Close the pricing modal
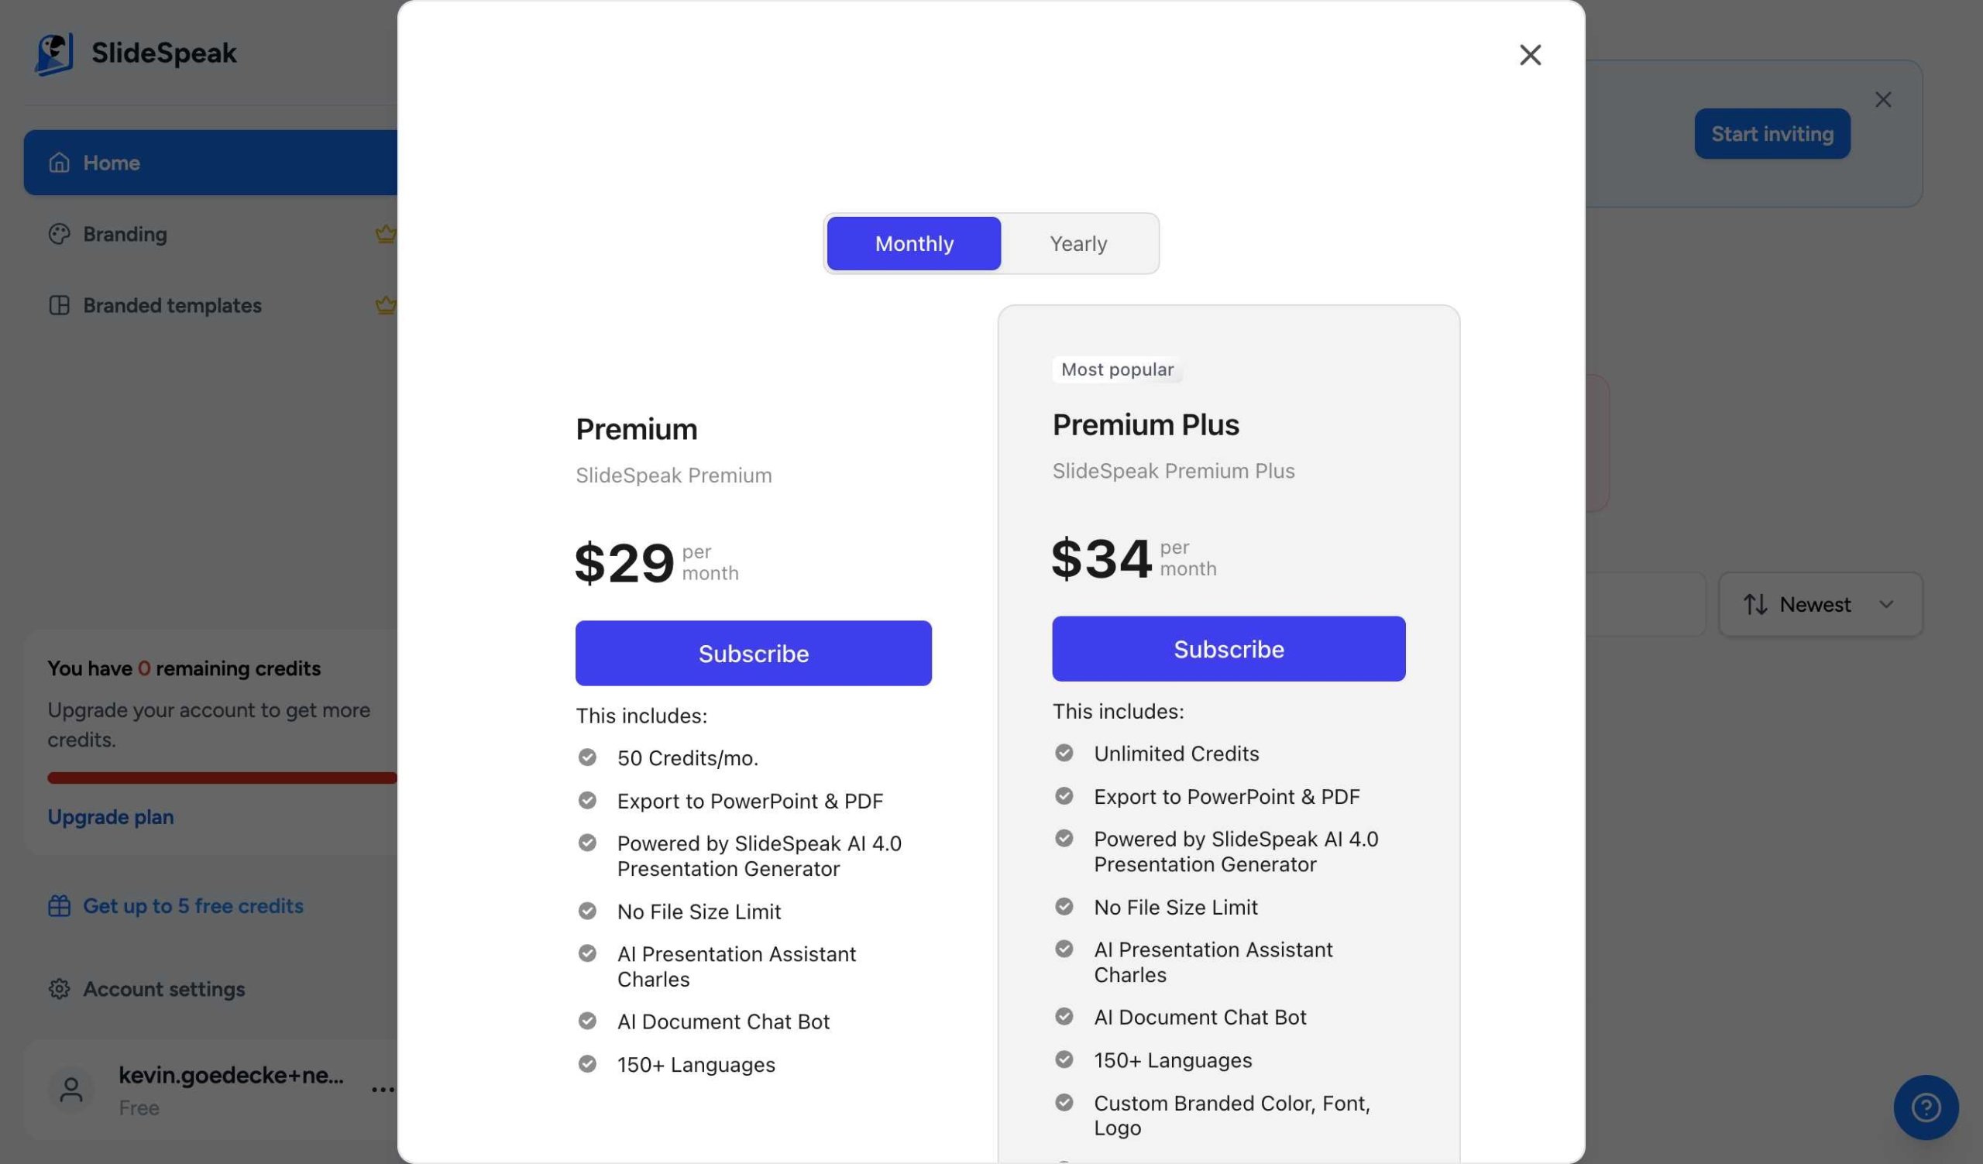 [x=1530, y=54]
